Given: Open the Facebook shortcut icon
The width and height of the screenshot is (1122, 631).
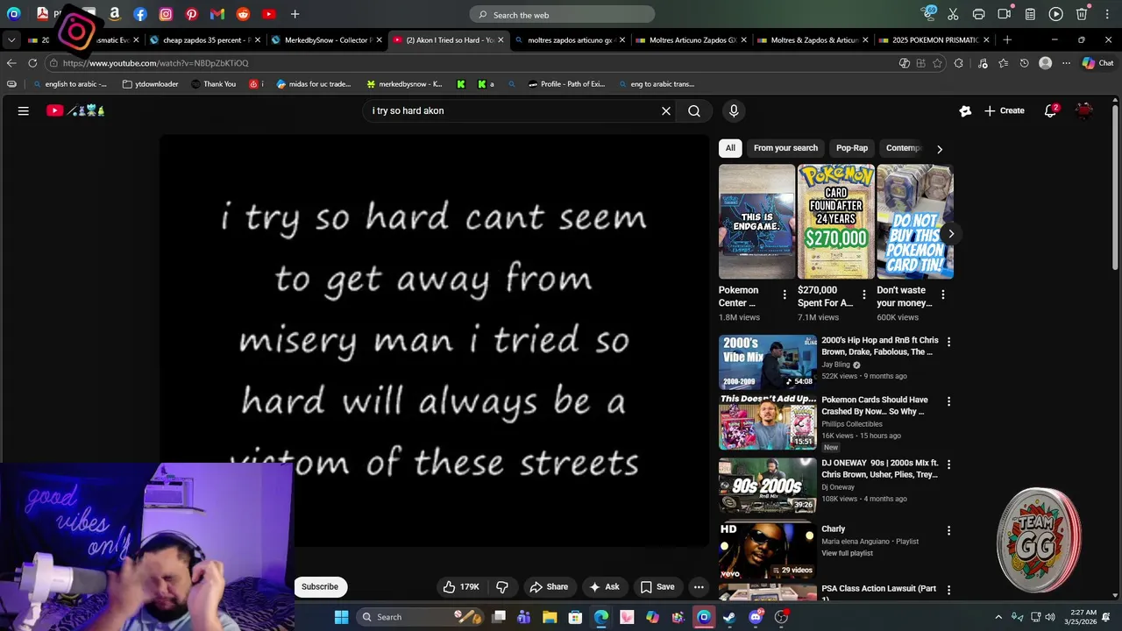Looking at the screenshot, I should (140, 14).
